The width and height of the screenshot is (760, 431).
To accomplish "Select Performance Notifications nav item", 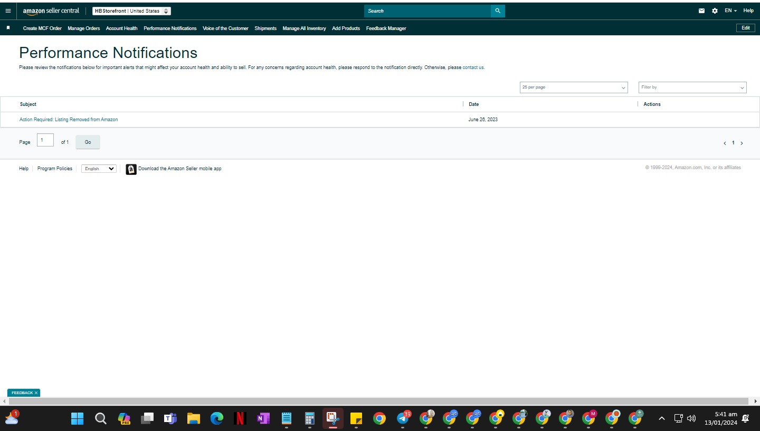I will 170,28.
